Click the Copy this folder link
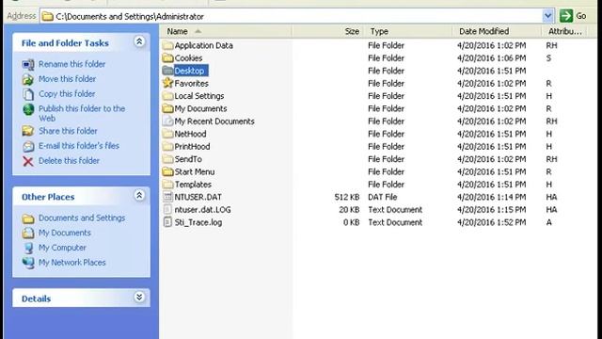Image resolution: width=602 pixels, height=339 pixels. coord(67,94)
